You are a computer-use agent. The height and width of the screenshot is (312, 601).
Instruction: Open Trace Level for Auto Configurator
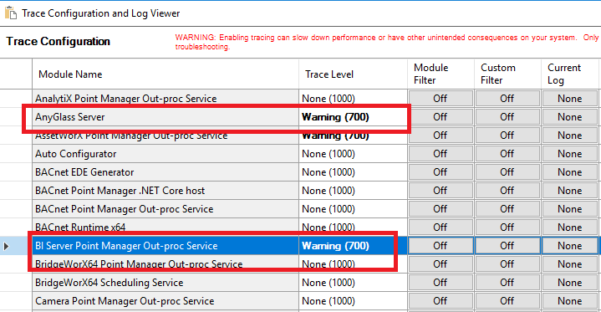point(353,154)
